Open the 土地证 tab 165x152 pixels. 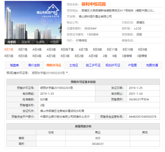coord(73,65)
